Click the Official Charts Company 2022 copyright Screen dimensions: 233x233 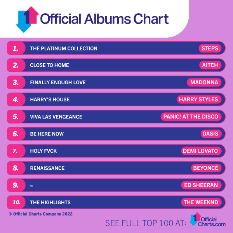pyautogui.click(x=40, y=214)
